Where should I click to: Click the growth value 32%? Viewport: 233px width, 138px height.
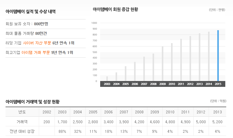pos(78,132)
